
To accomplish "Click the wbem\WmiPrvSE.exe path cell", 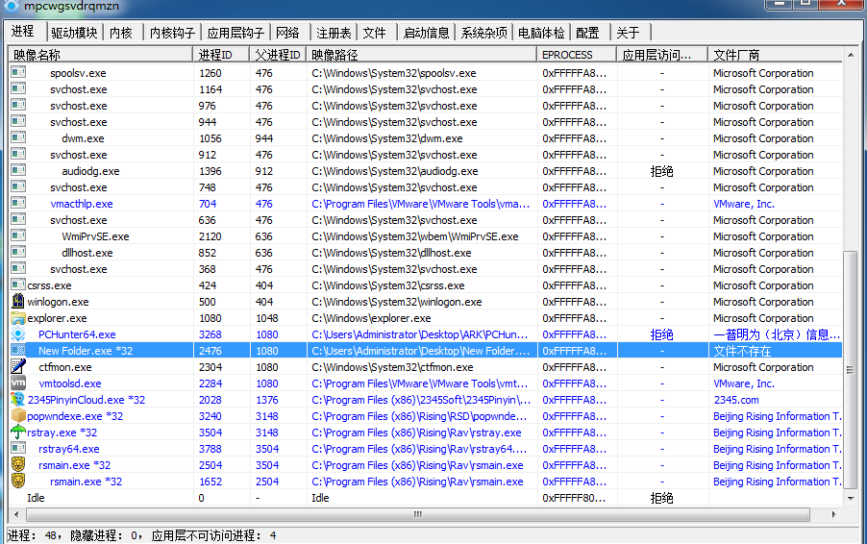I will [x=415, y=236].
